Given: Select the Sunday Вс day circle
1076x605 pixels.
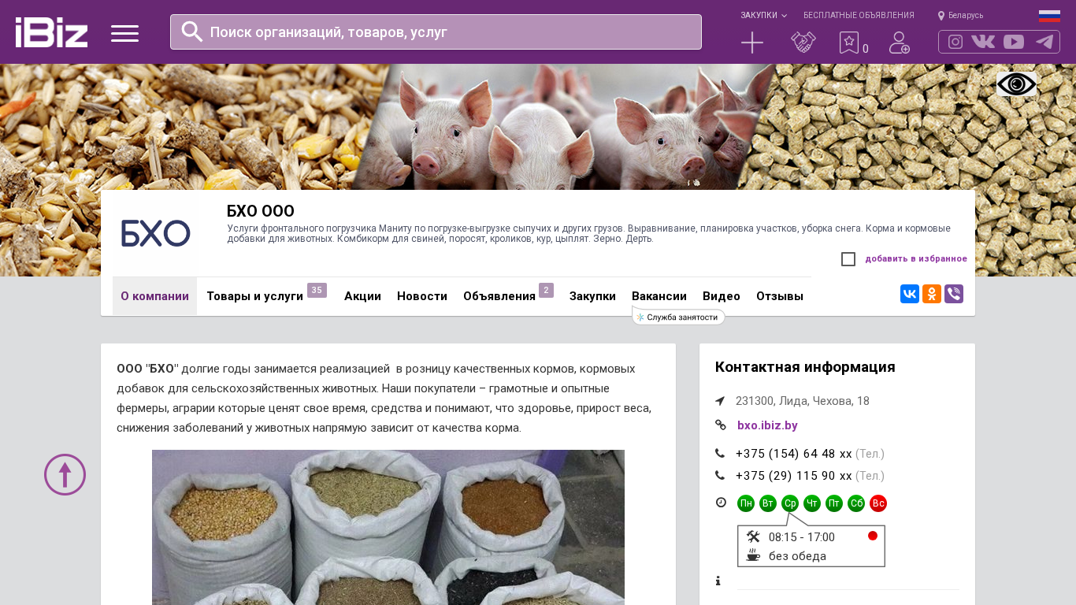Looking at the screenshot, I should pos(878,503).
